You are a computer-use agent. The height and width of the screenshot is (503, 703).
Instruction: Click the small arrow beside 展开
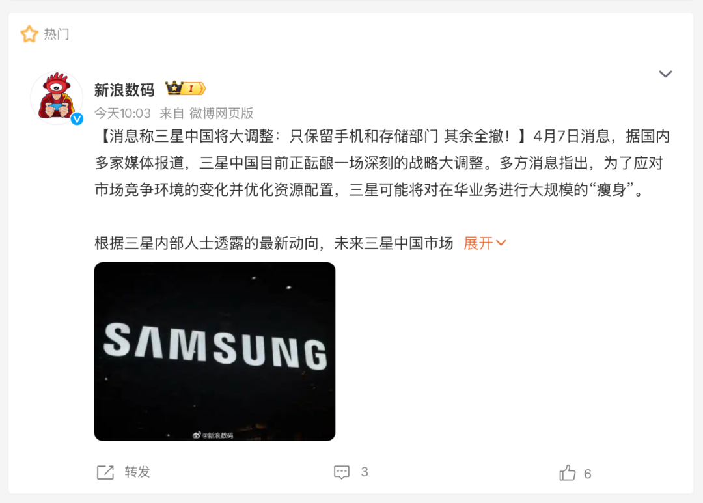pos(501,243)
